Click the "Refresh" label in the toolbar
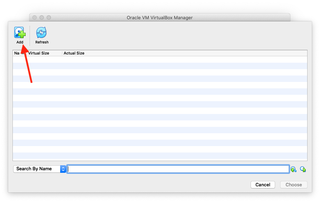320x202 pixels. pyautogui.click(x=42, y=42)
